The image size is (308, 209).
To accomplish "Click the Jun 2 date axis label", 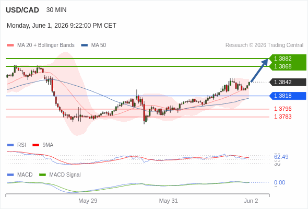I will coord(251,201).
